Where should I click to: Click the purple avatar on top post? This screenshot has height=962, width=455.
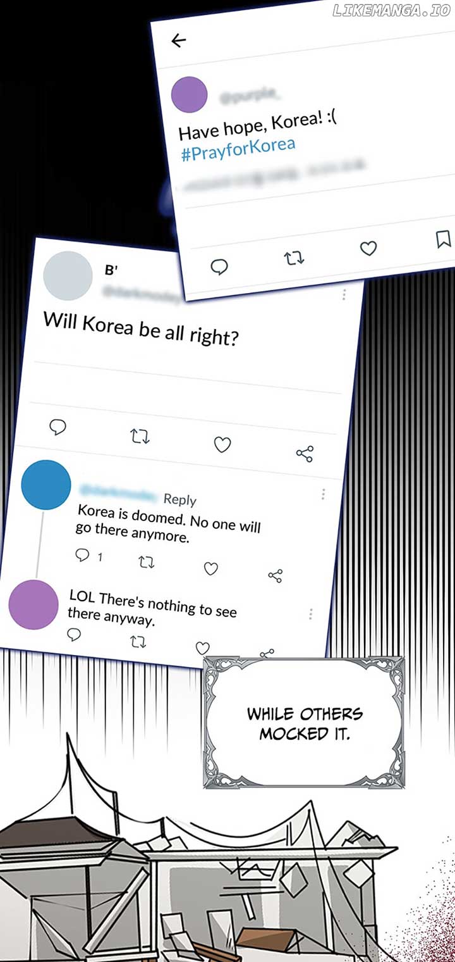[190, 94]
